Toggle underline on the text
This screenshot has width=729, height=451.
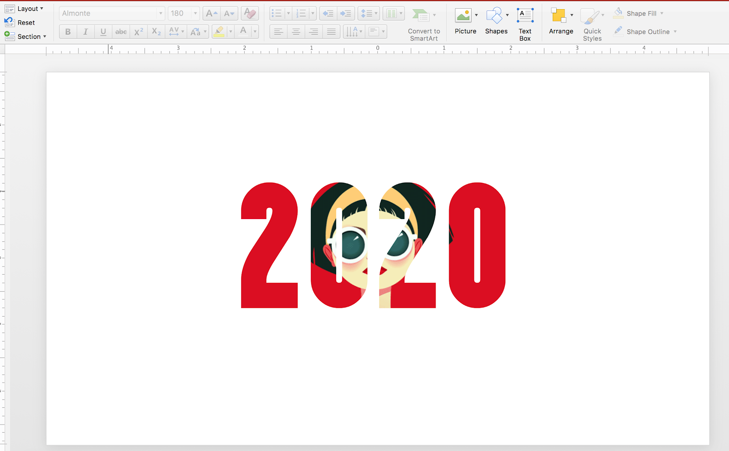pos(103,31)
